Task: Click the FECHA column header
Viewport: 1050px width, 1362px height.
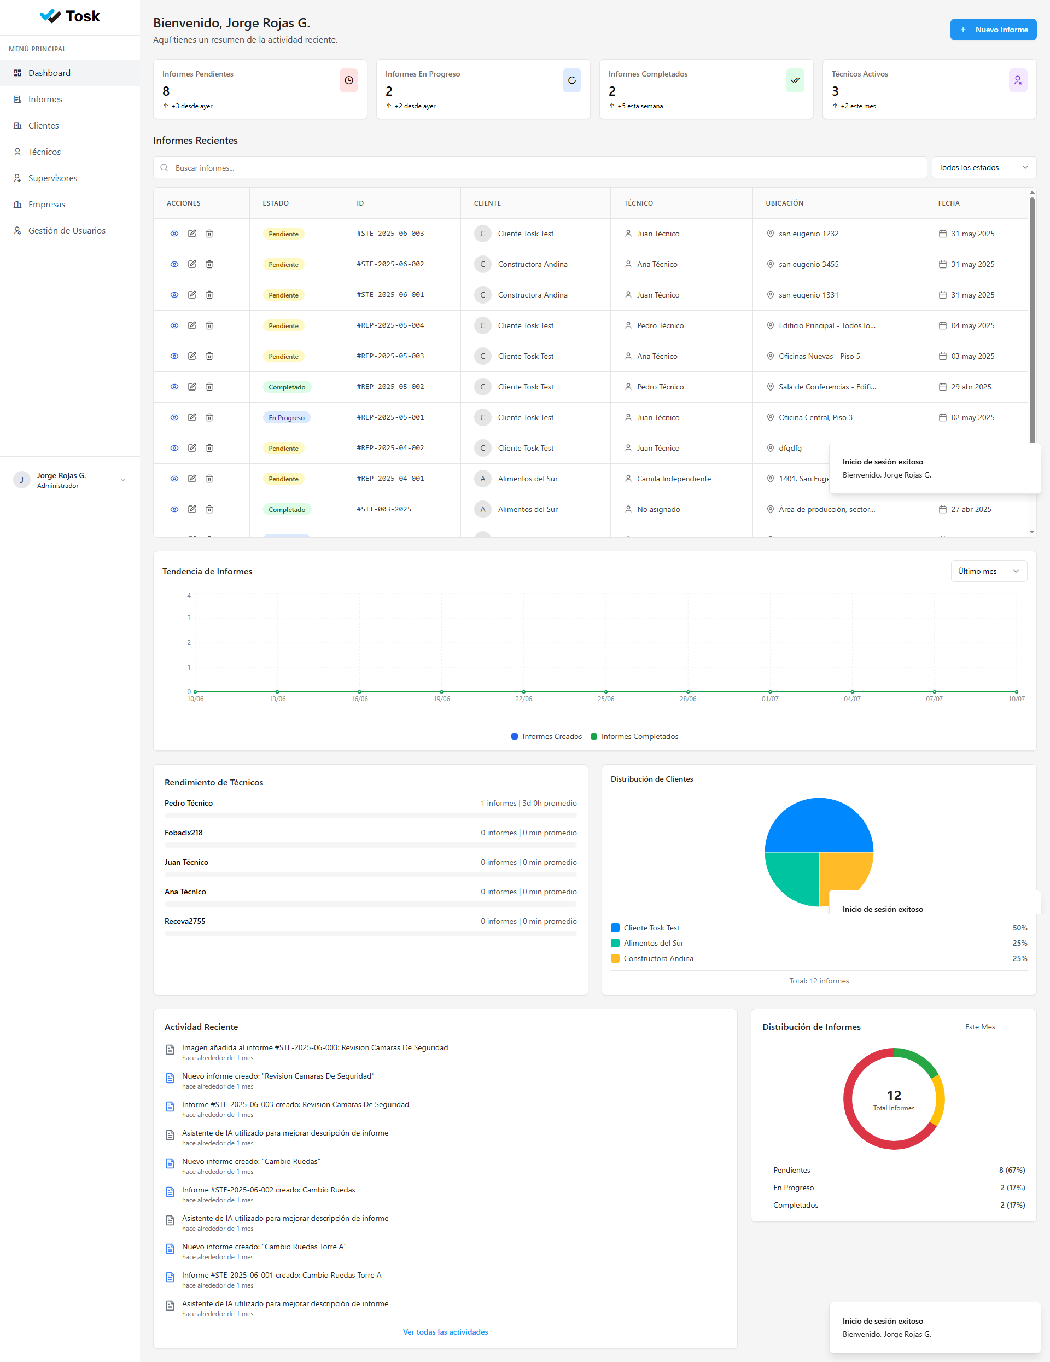Action: (948, 203)
